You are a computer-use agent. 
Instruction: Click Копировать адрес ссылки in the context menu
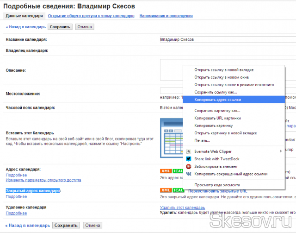point(217,99)
